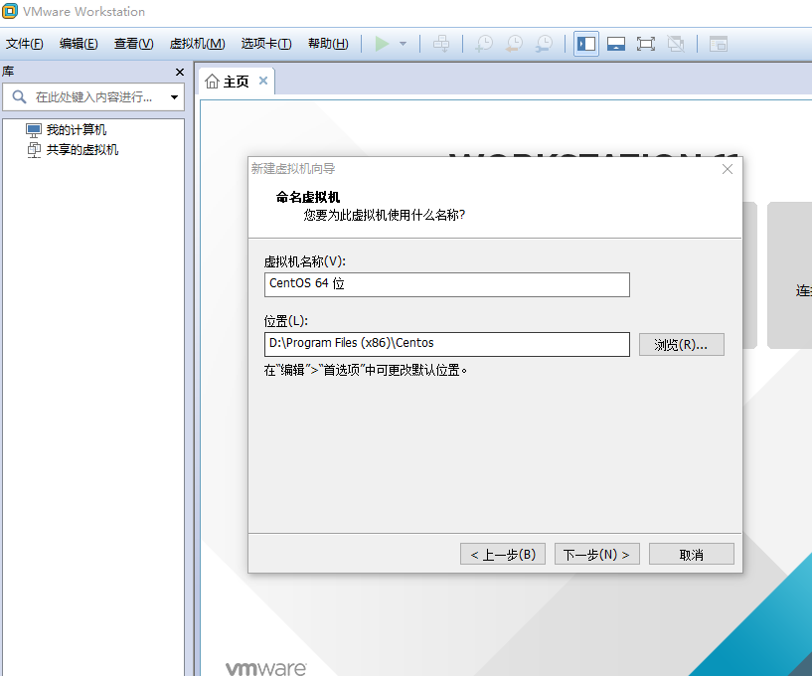Click the 命名虚拟机 heading text

click(308, 197)
